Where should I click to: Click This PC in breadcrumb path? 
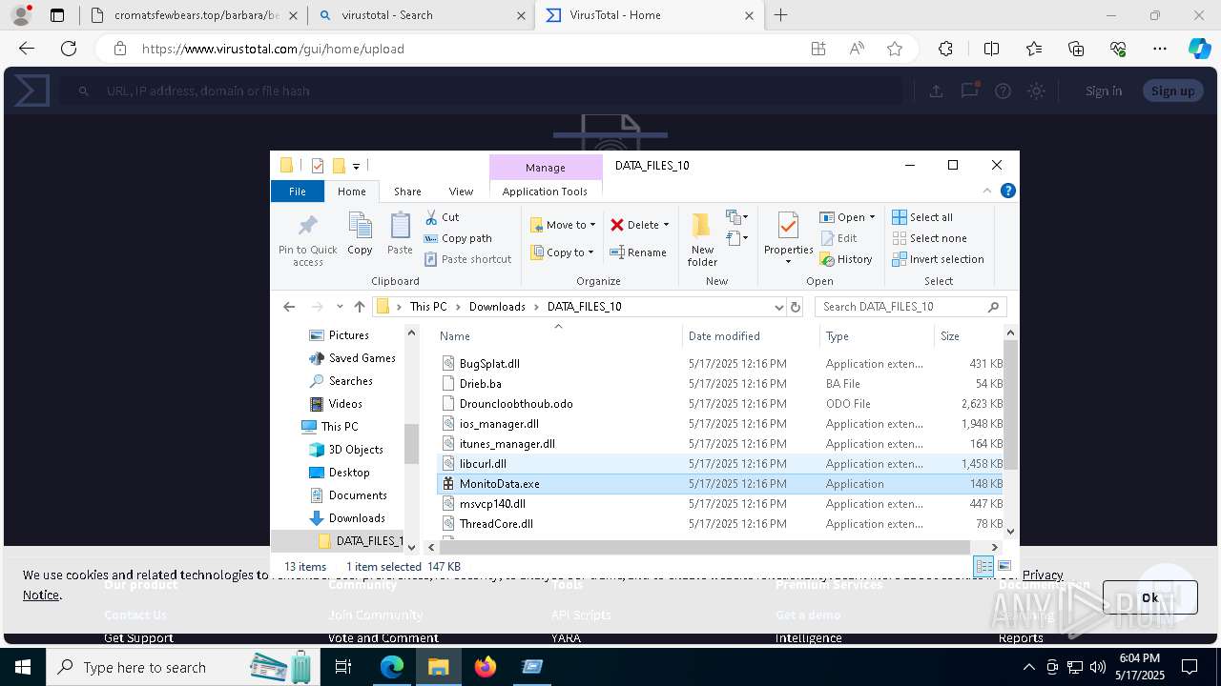click(428, 307)
